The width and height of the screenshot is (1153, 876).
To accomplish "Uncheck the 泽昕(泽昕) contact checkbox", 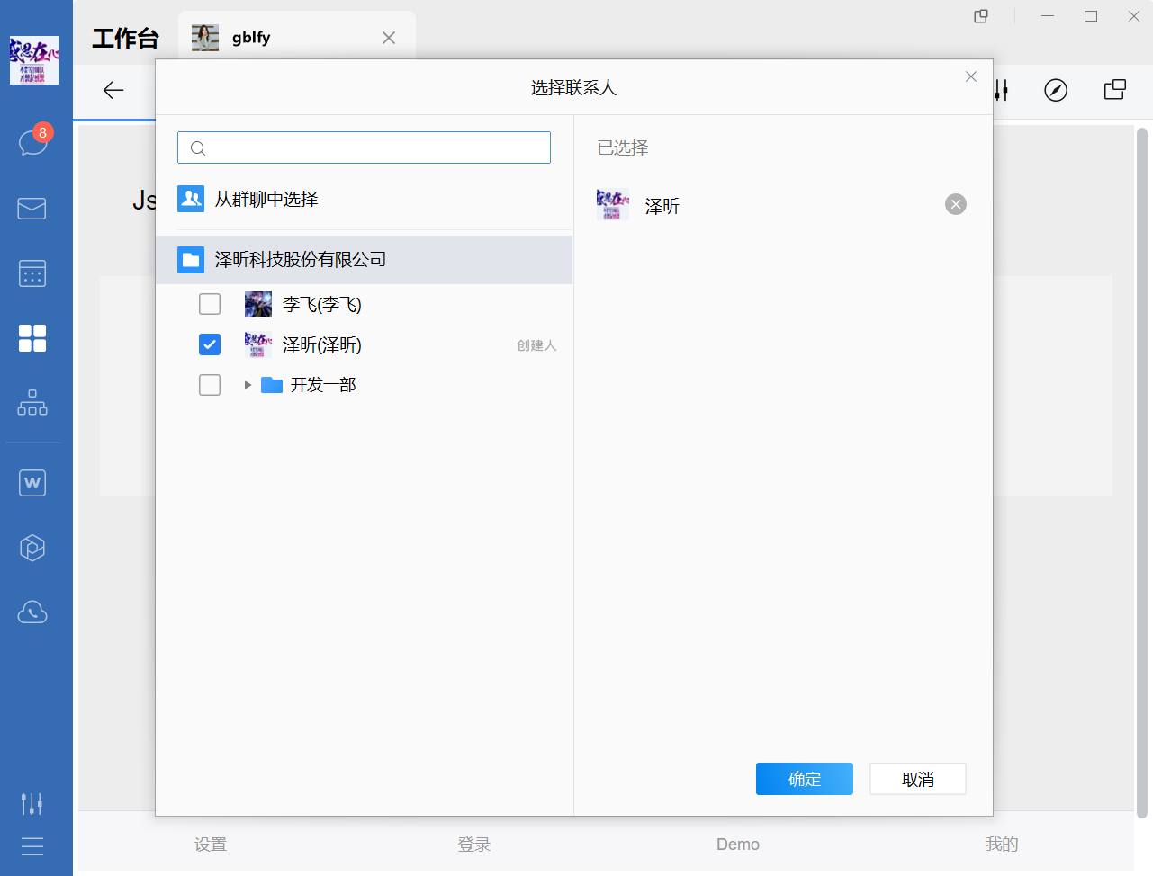I will [209, 344].
